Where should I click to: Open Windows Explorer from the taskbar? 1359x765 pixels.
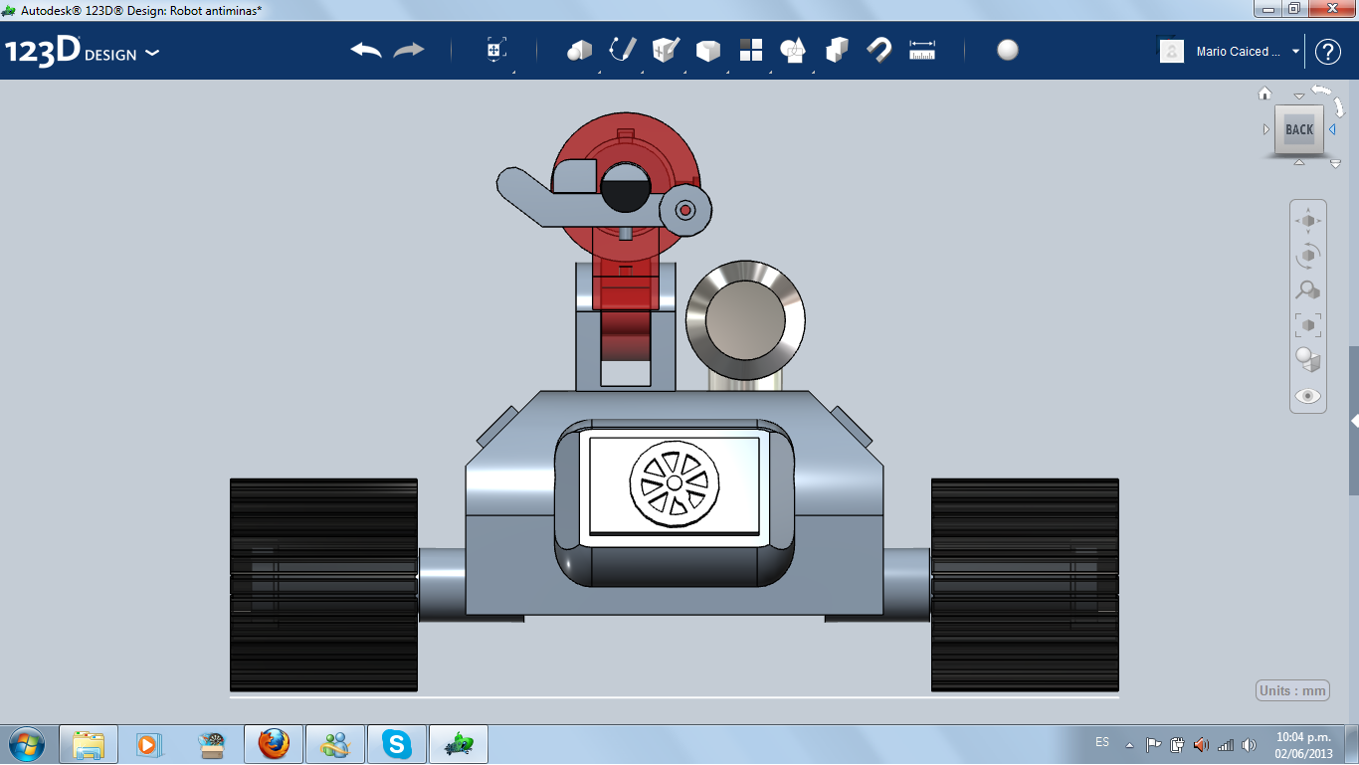click(x=89, y=744)
